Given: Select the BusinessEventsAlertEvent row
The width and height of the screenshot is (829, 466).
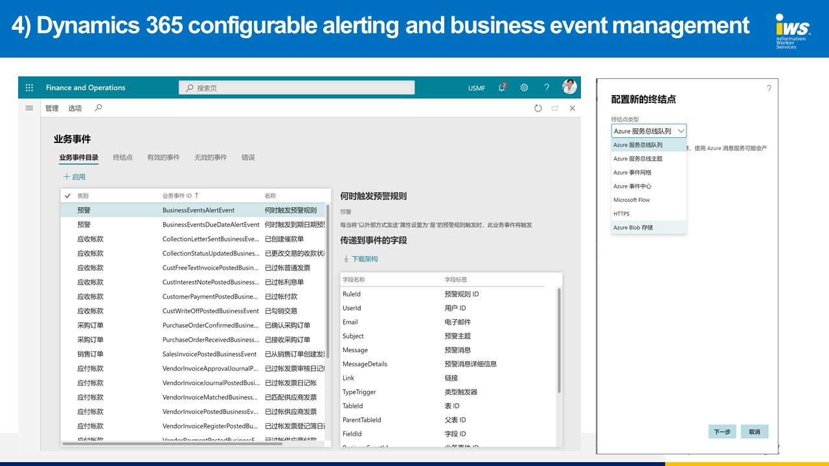Looking at the screenshot, I should (x=193, y=210).
